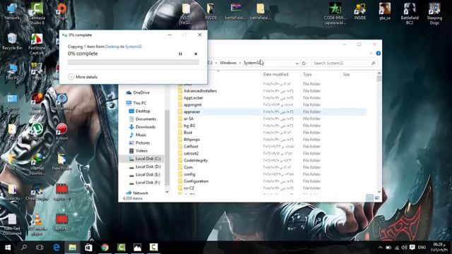Select the cs-CZ folder

189,188
